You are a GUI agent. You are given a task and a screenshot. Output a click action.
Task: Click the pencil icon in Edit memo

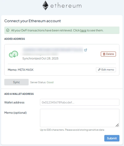tap(99, 69)
